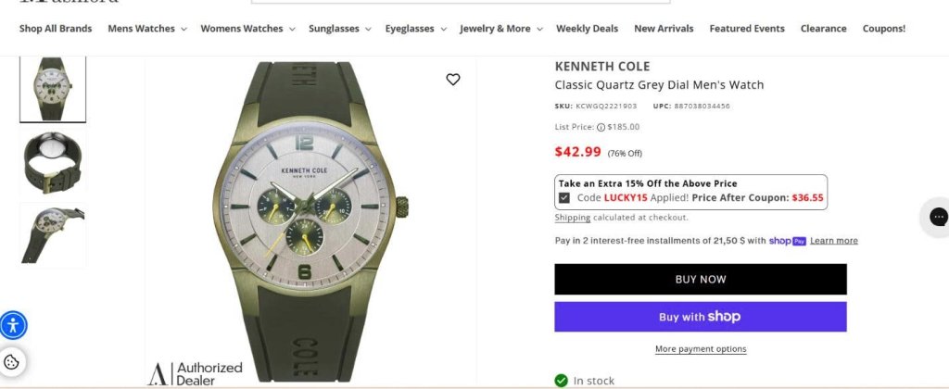This screenshot has width=949, height=389.
Task: Pay using Buy with shop button
Action: [x=701, y=317]
